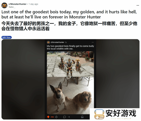Select the MH Rise flair tag
Viewport: 141px width, 121px height.
(x=7, y=37)
